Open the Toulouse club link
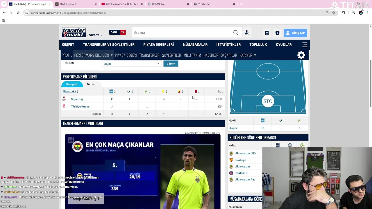Viewport: 372px width, 209px height. click(x=241, y=173)
